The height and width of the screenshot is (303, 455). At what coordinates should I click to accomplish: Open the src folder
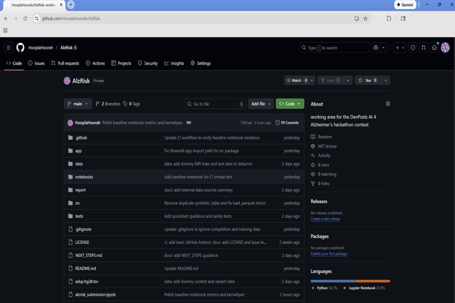77,203
